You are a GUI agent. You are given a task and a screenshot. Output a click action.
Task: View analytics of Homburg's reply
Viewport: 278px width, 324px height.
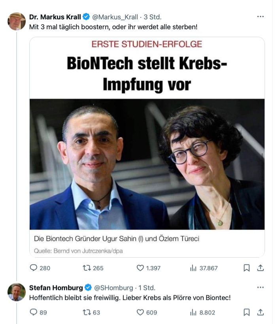click(193, 312)
